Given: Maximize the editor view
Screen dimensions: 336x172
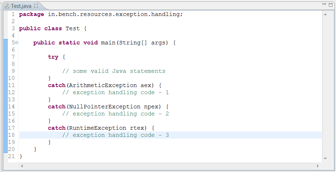Looking at the screenshot, I should point(331,5).
